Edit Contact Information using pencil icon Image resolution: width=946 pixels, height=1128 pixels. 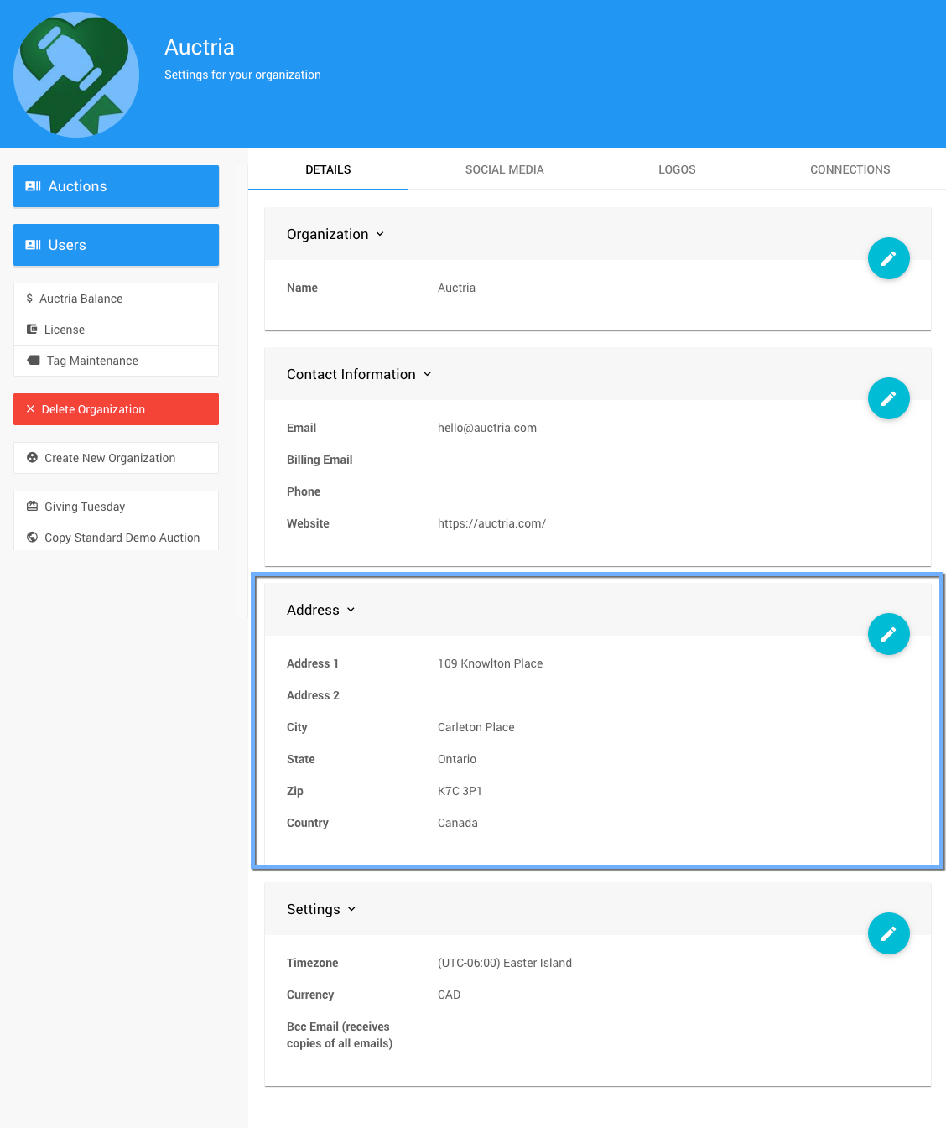[888, 398]
